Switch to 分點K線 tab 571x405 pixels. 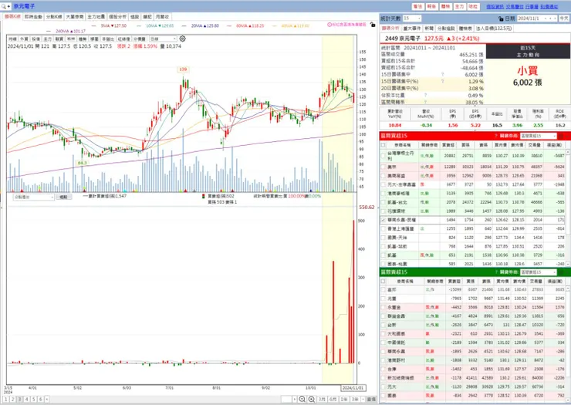tap(54, 17)
